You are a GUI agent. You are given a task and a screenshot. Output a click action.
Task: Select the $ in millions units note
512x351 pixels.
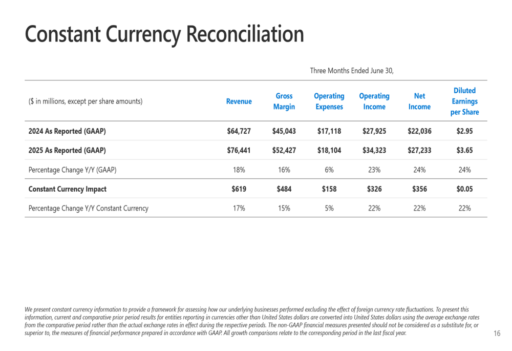tap(86, 101)
